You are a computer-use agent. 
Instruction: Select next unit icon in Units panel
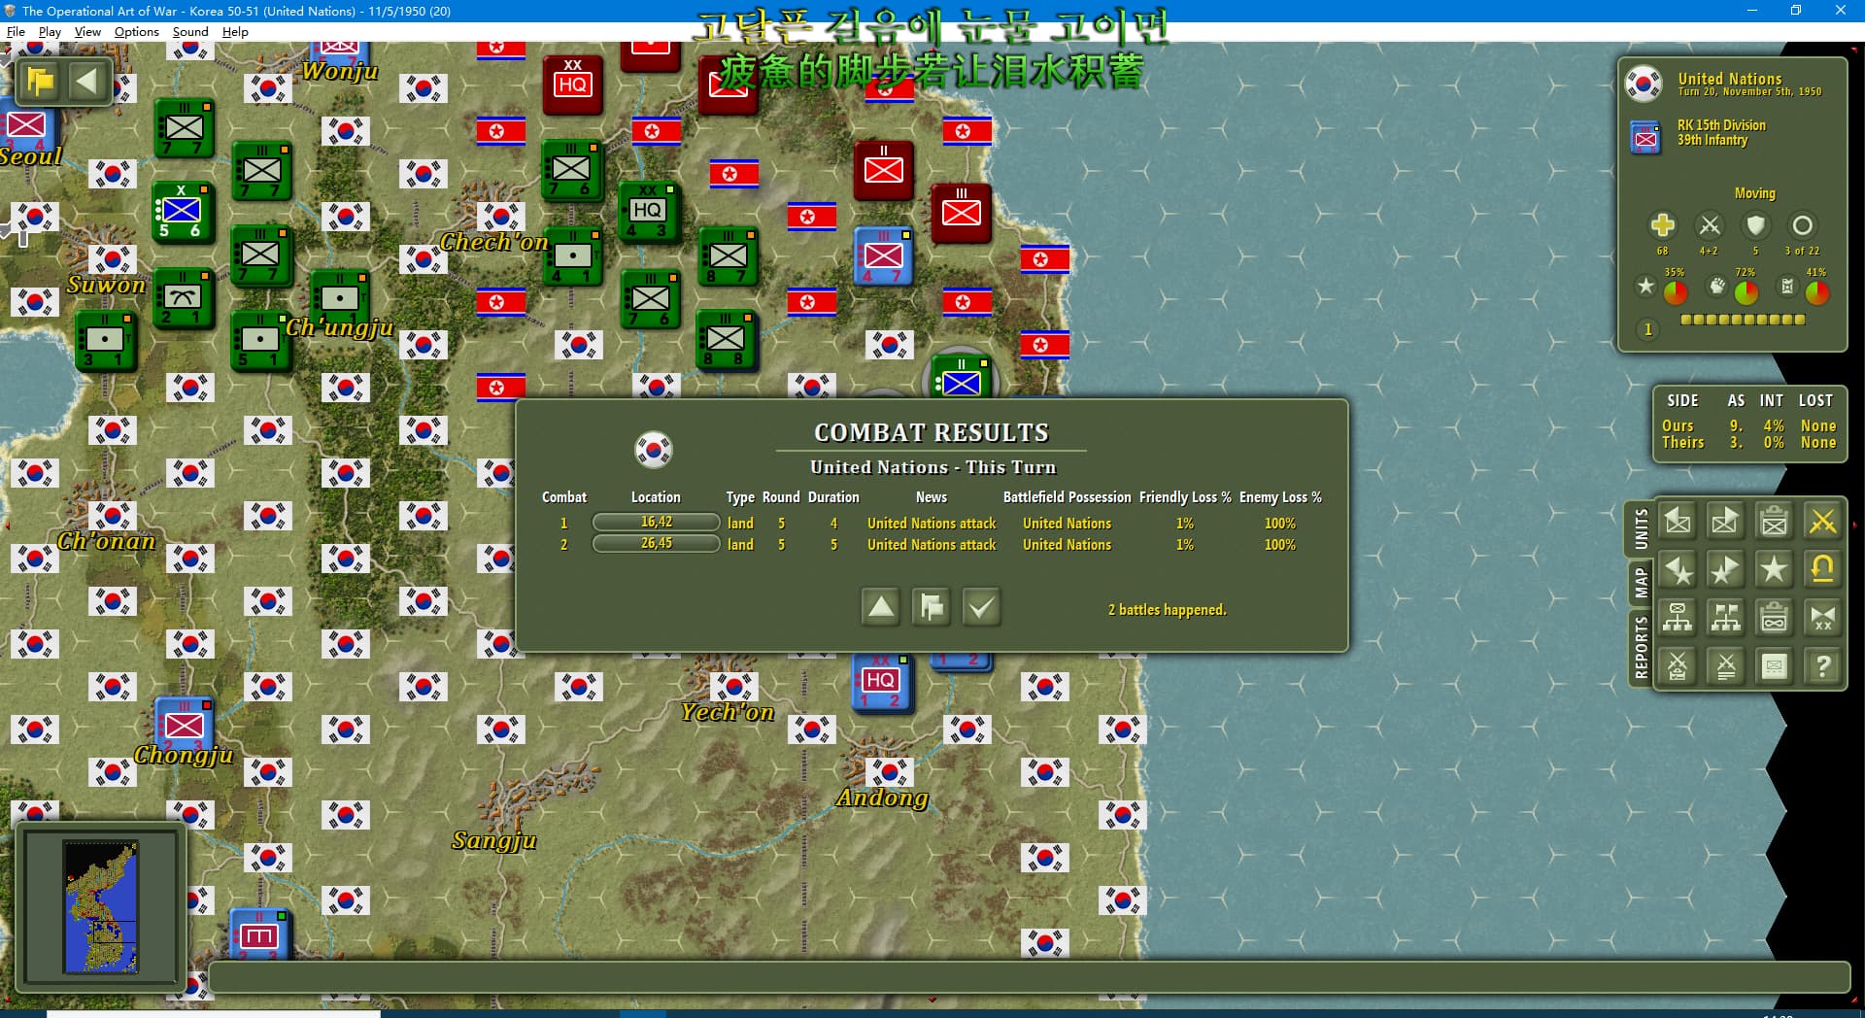coord(1726,522)
